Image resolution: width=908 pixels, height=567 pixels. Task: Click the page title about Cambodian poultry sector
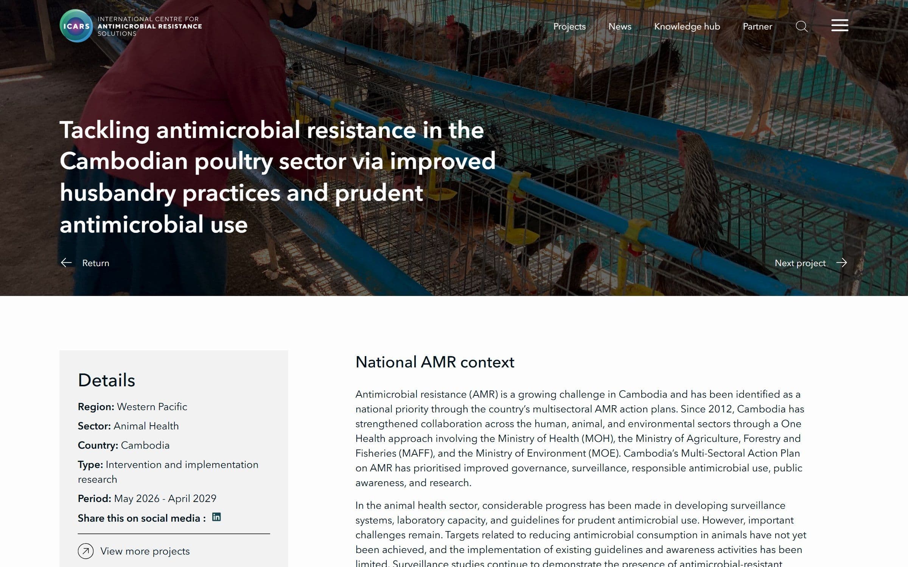point(277,177)
